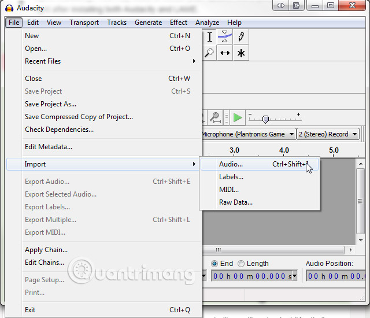Viewport: 370px width, 318px height.
Task: Adjust the playback speed slider
Action: coord(265,119)
